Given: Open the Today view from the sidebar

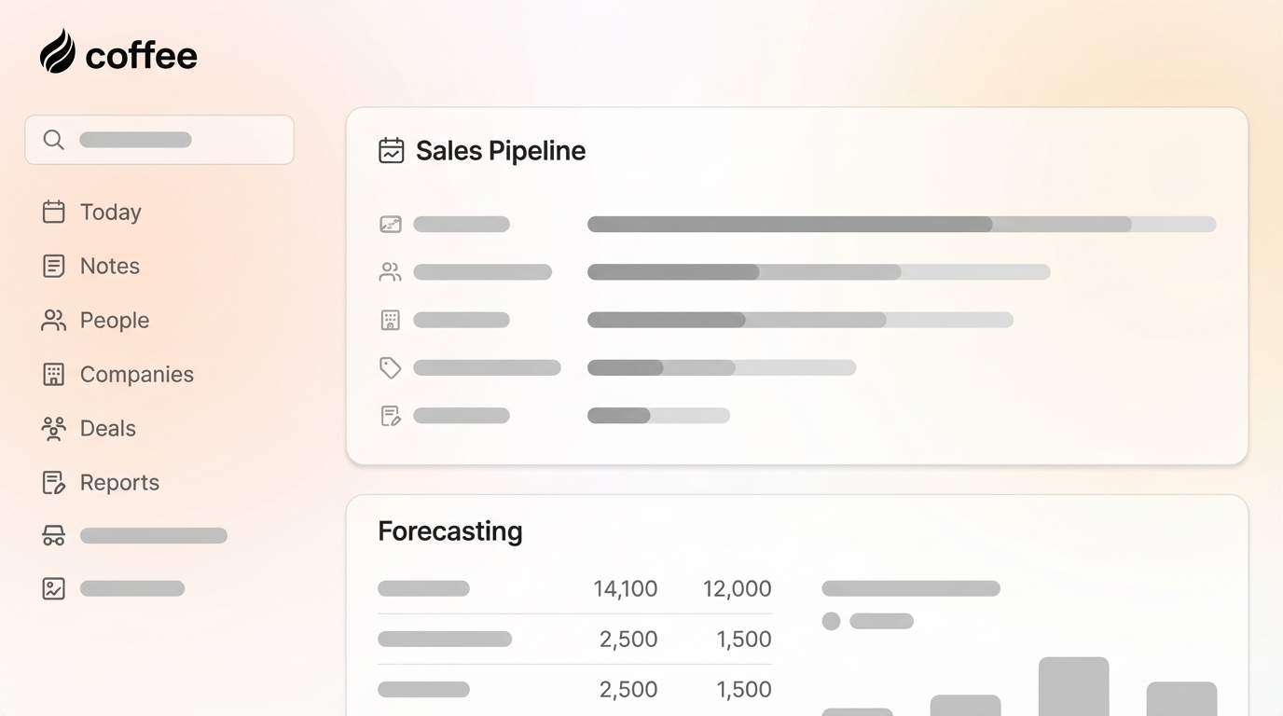Looking at the screenshot, I should coord(110,212).
